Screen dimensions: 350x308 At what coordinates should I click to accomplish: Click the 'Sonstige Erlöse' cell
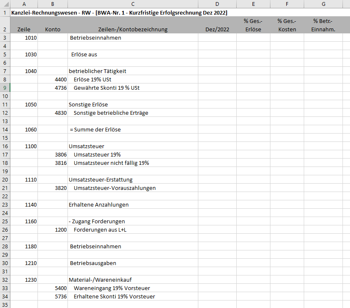pos(133,105)
